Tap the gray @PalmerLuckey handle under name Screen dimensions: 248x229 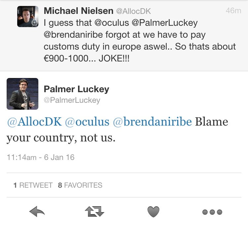coord(72,100)
